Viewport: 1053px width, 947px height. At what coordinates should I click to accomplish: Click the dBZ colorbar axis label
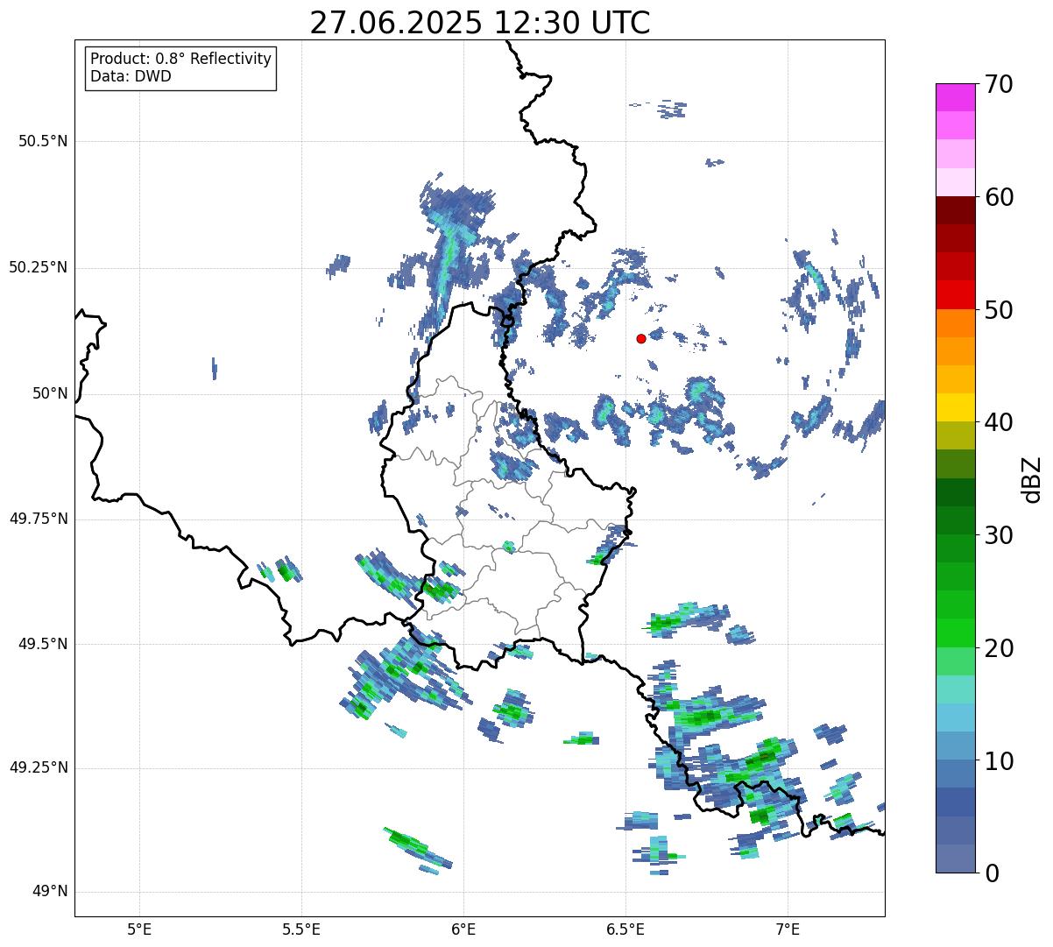pos(1032,478)
